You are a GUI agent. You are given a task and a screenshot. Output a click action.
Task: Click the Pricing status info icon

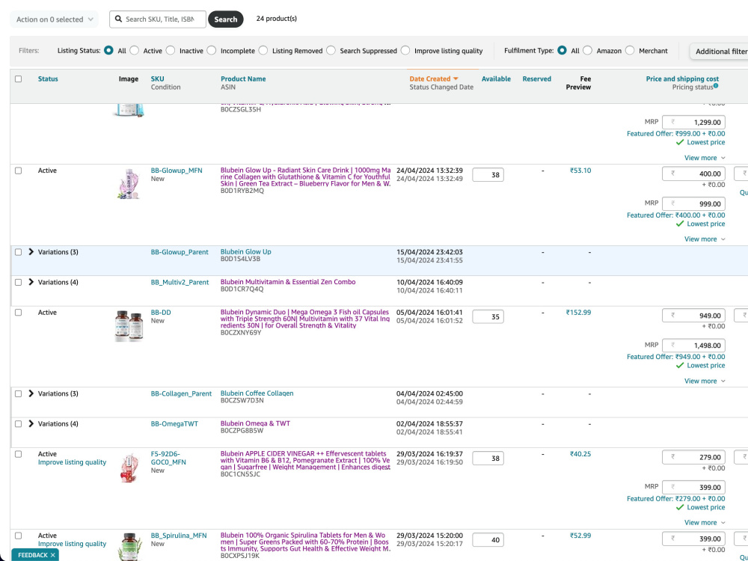coord(716,86)
